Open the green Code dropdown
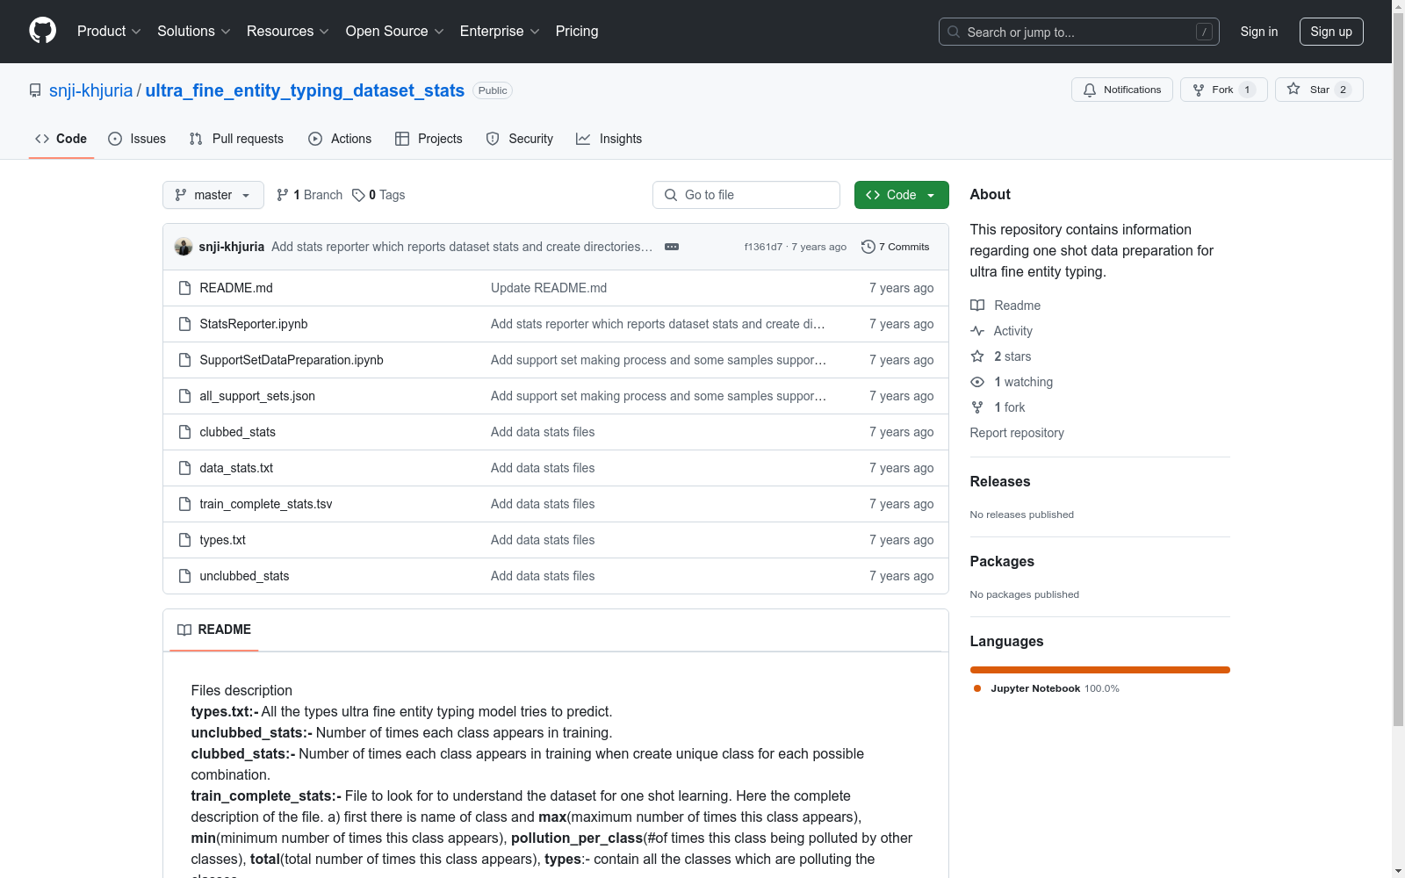 pos(901,195)
